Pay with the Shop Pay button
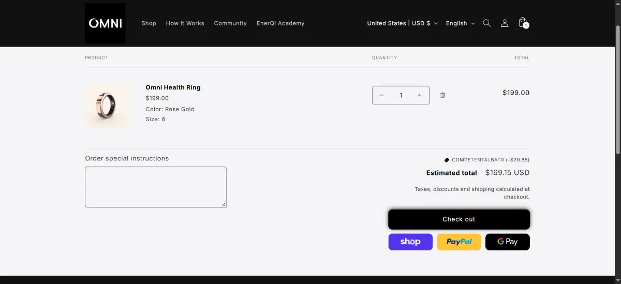 tap(410, 242)
